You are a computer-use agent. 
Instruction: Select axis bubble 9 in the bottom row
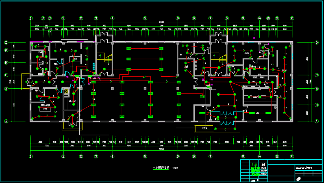click(x=243, y=157)
